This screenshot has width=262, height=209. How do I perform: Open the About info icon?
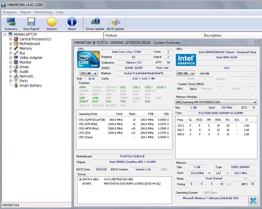click(72, 22)
